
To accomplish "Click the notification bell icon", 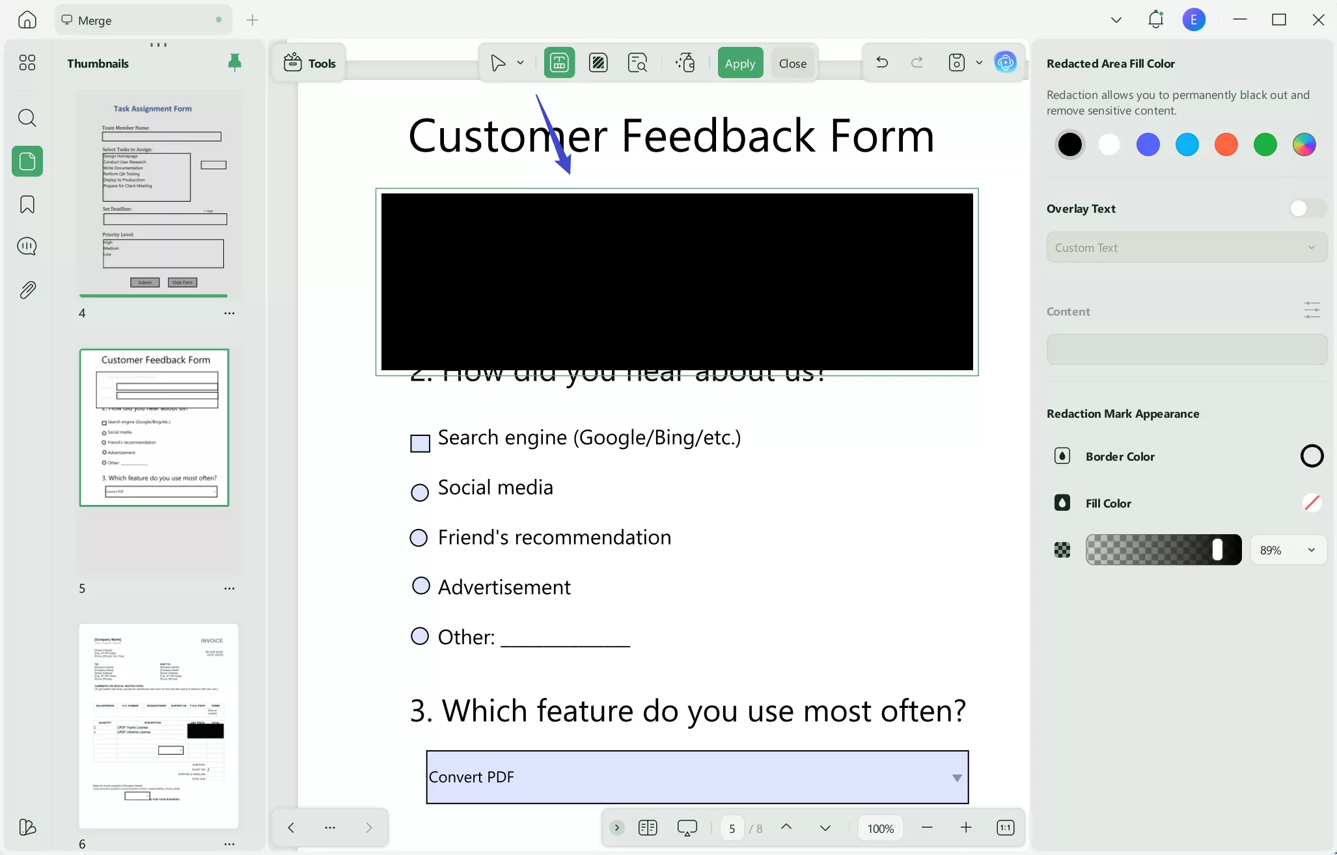I will [x=1155, y=20].
